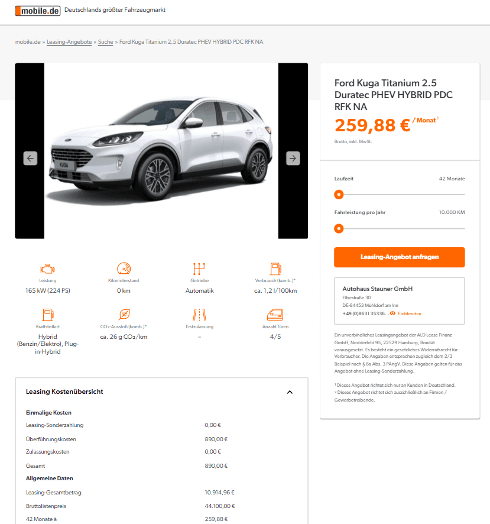Click the Erstzulassung road icon

199,315
